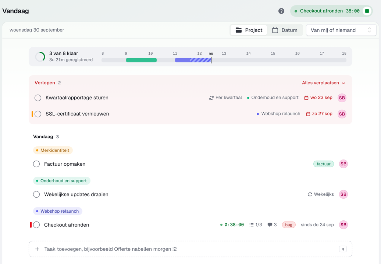Click the bug label tag
The width and height of the screenshot is (381, 264).
(x=289, y=225)
